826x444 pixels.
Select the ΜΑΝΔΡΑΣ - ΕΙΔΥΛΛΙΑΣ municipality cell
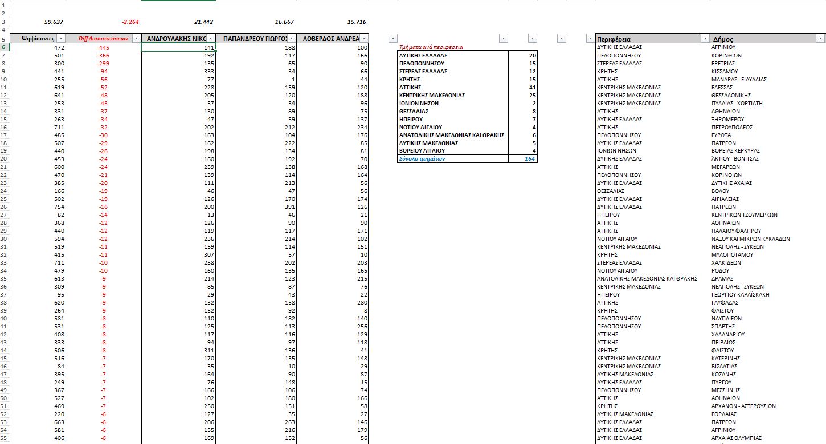pyautogui.click(x=739, y=79)
